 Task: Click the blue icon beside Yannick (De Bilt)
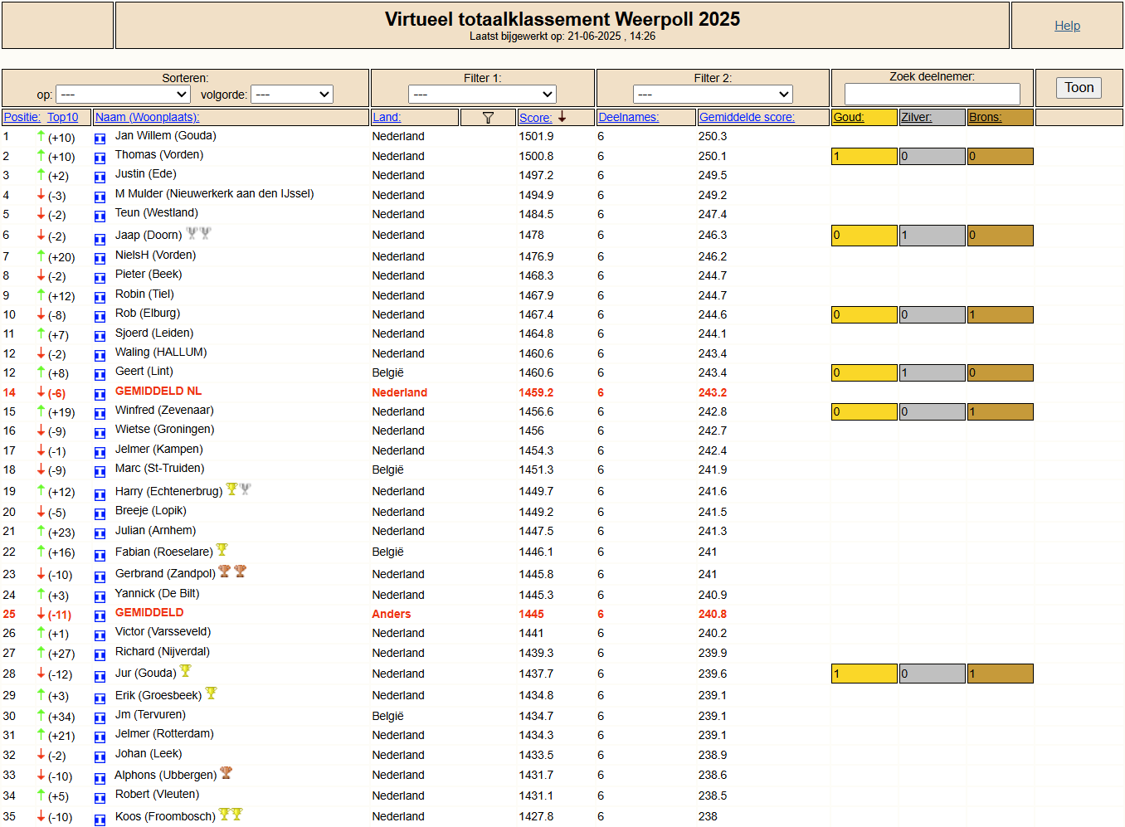pos(100,596)
